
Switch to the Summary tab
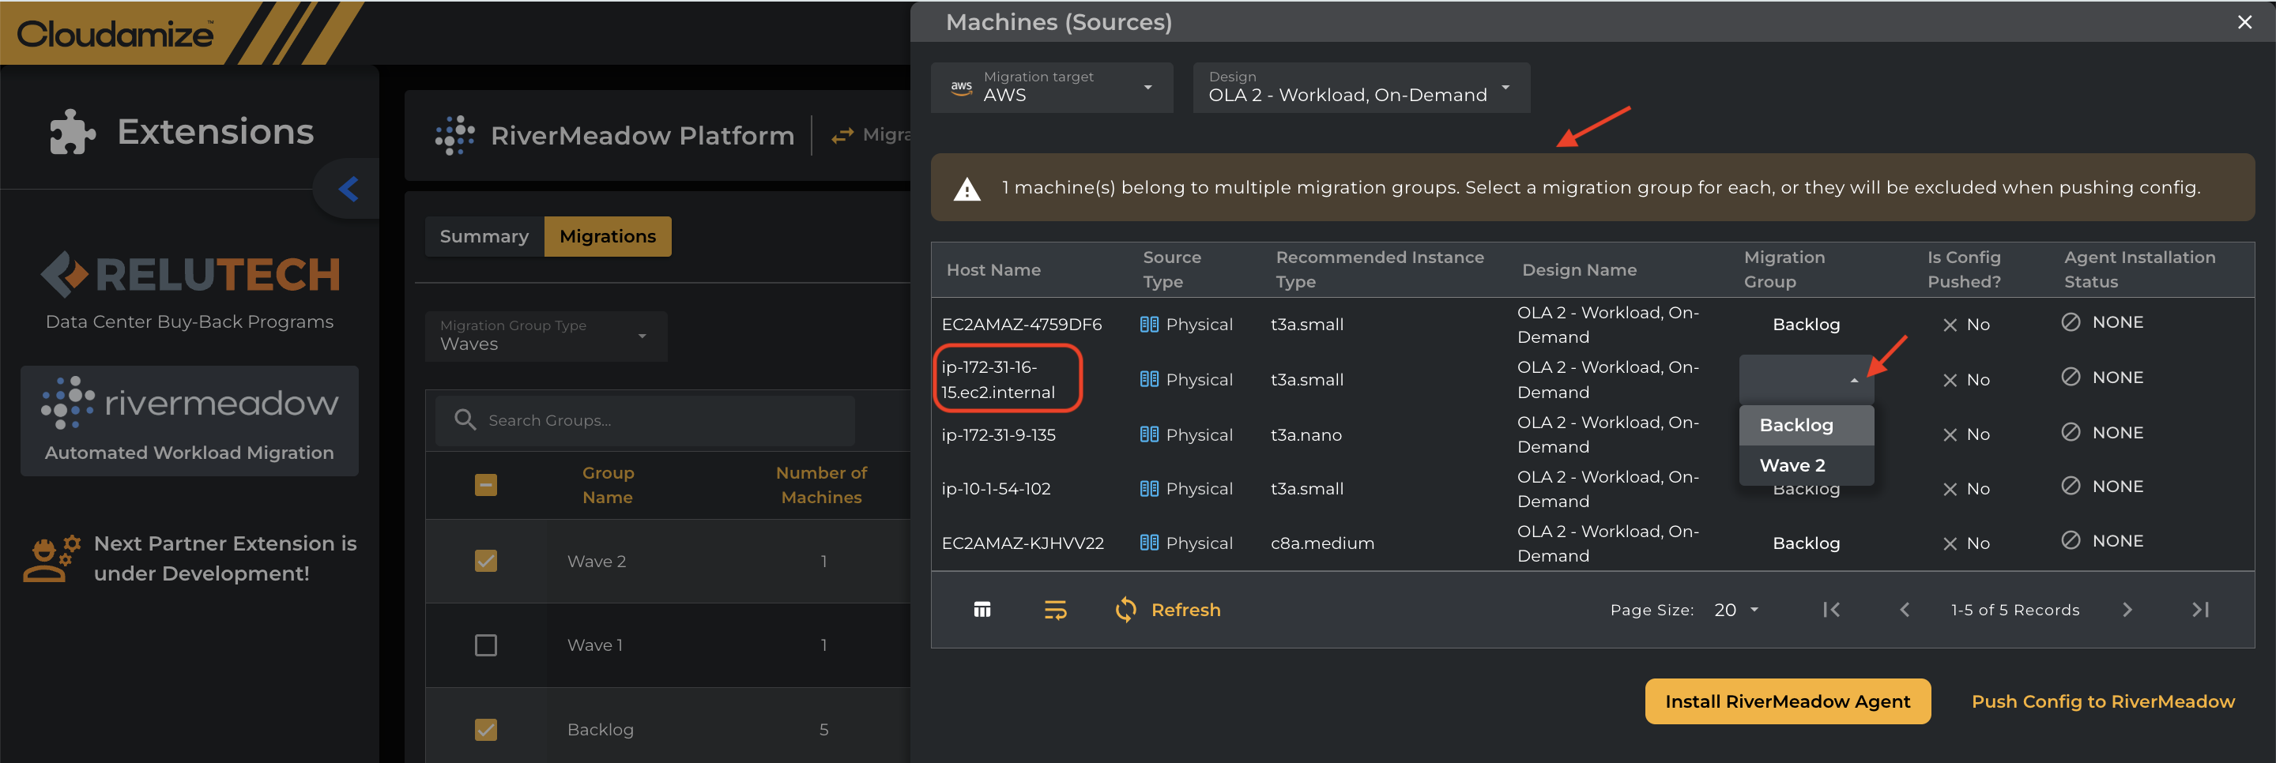484,237
